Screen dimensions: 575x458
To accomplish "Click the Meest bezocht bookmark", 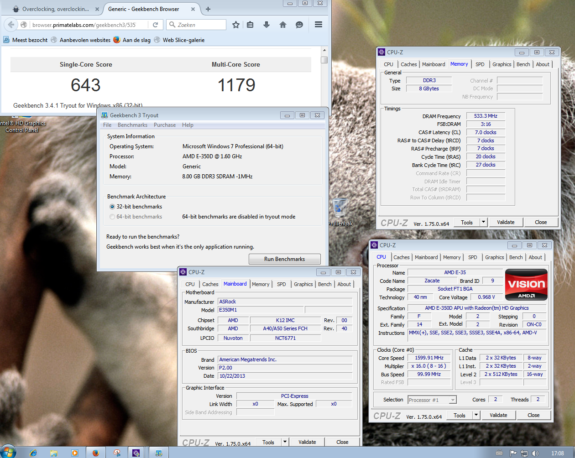I will pos(26,40).
